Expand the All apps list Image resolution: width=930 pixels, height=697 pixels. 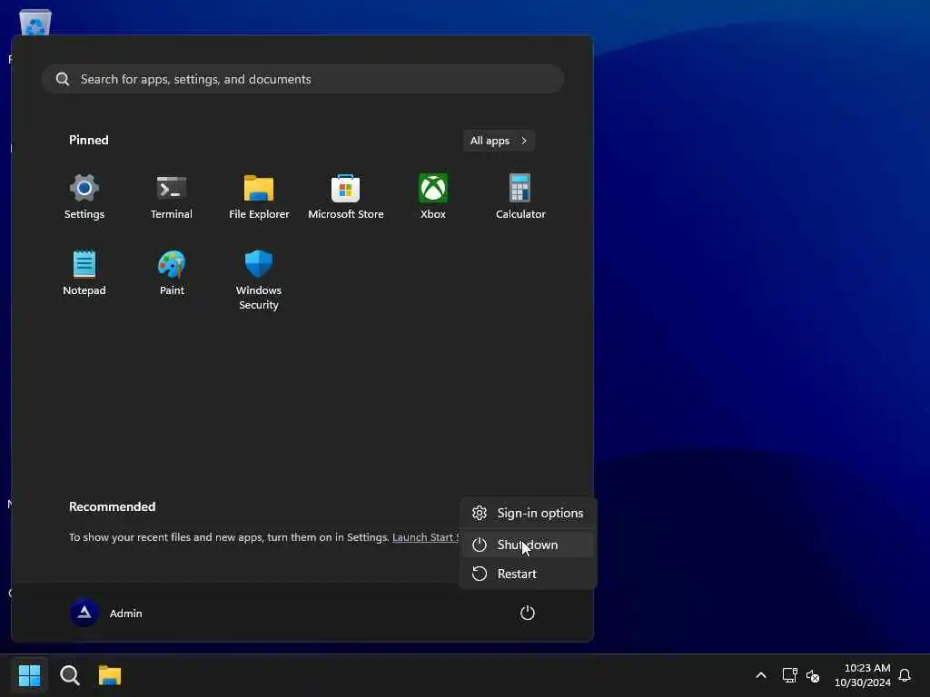tap(499, 141)
